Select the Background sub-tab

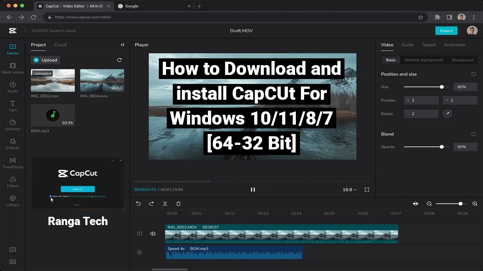pos(462,60)
